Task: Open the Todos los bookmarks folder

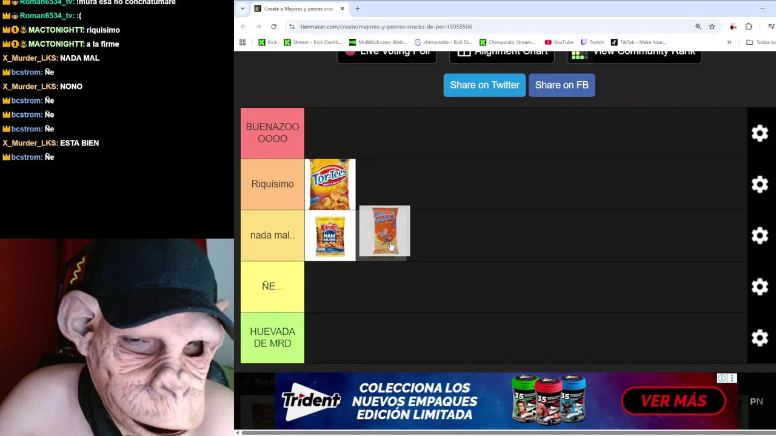Action: click(x=761, y=42)
